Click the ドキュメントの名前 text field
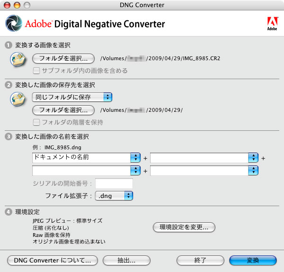 [x=81, y=157]
